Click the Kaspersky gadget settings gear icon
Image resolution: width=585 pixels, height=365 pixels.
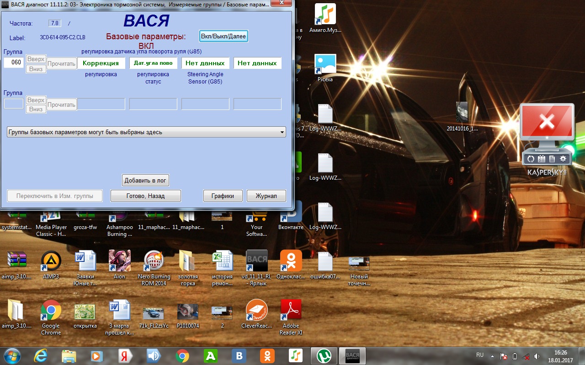tap(563, 159)
